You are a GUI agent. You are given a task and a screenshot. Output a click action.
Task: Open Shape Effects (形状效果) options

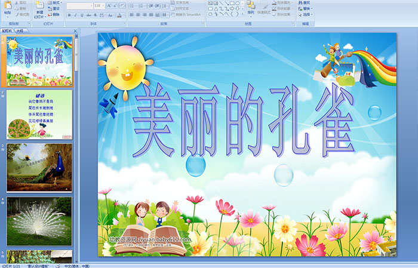(x=282, y=14)
